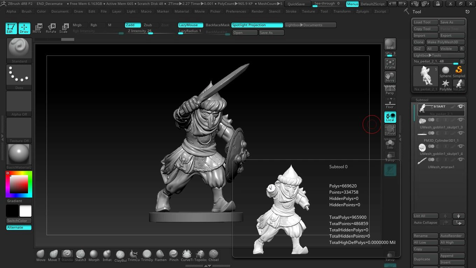476x268 pixels.
Task: Click Make PolyMesh3D button
Action: [446, 42]
